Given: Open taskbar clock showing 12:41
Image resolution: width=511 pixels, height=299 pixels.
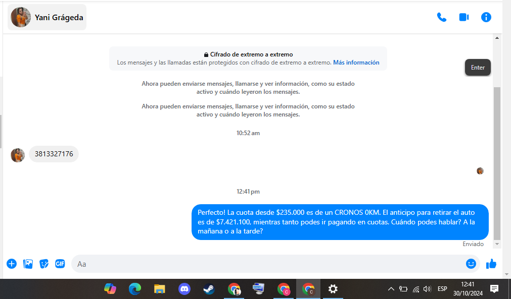Looking at the screenshot, I should pyautogui.click(x=468, y=289).
